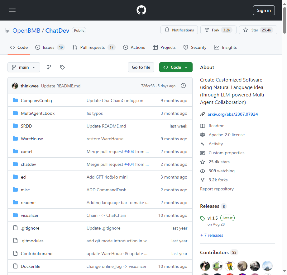Star the ChatDev repository
This screenshot has height=275, width=287.
[x=258, y=30]
